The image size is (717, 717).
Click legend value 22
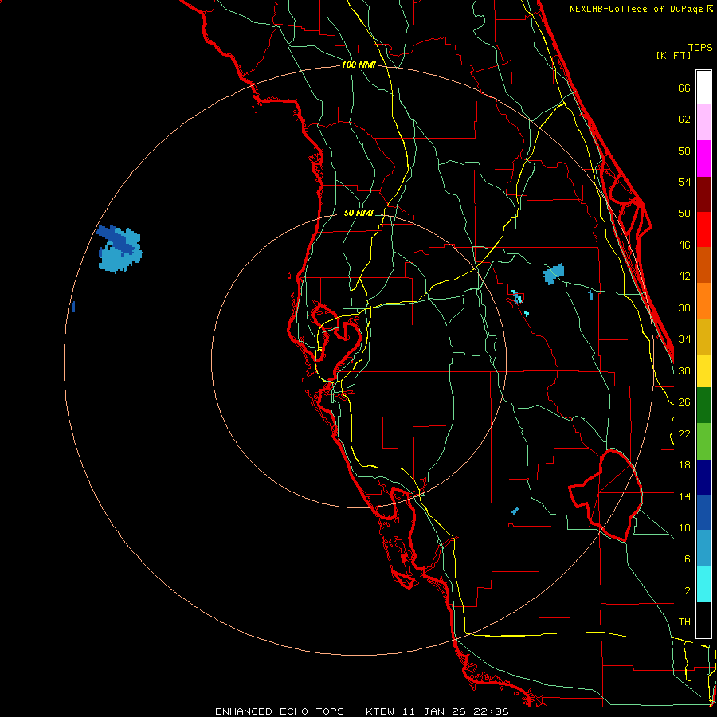[684, 433]
